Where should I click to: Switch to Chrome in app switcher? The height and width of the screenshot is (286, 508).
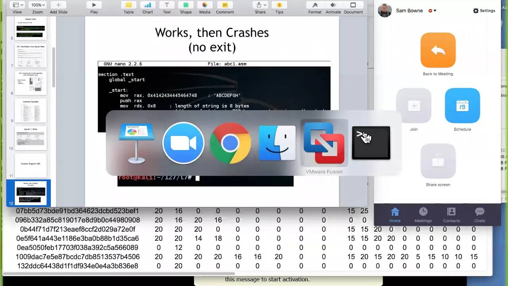pos(230,143)
